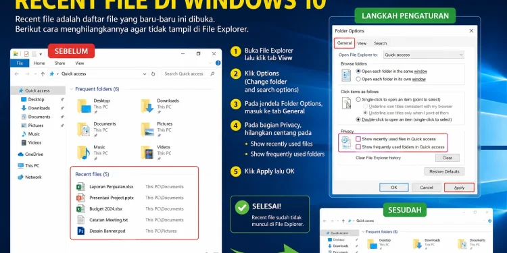This screenshot has height=253, width=507.
Task: Select OneDrive in the Sebelum sidebar
Action: (x=30, y=154)
